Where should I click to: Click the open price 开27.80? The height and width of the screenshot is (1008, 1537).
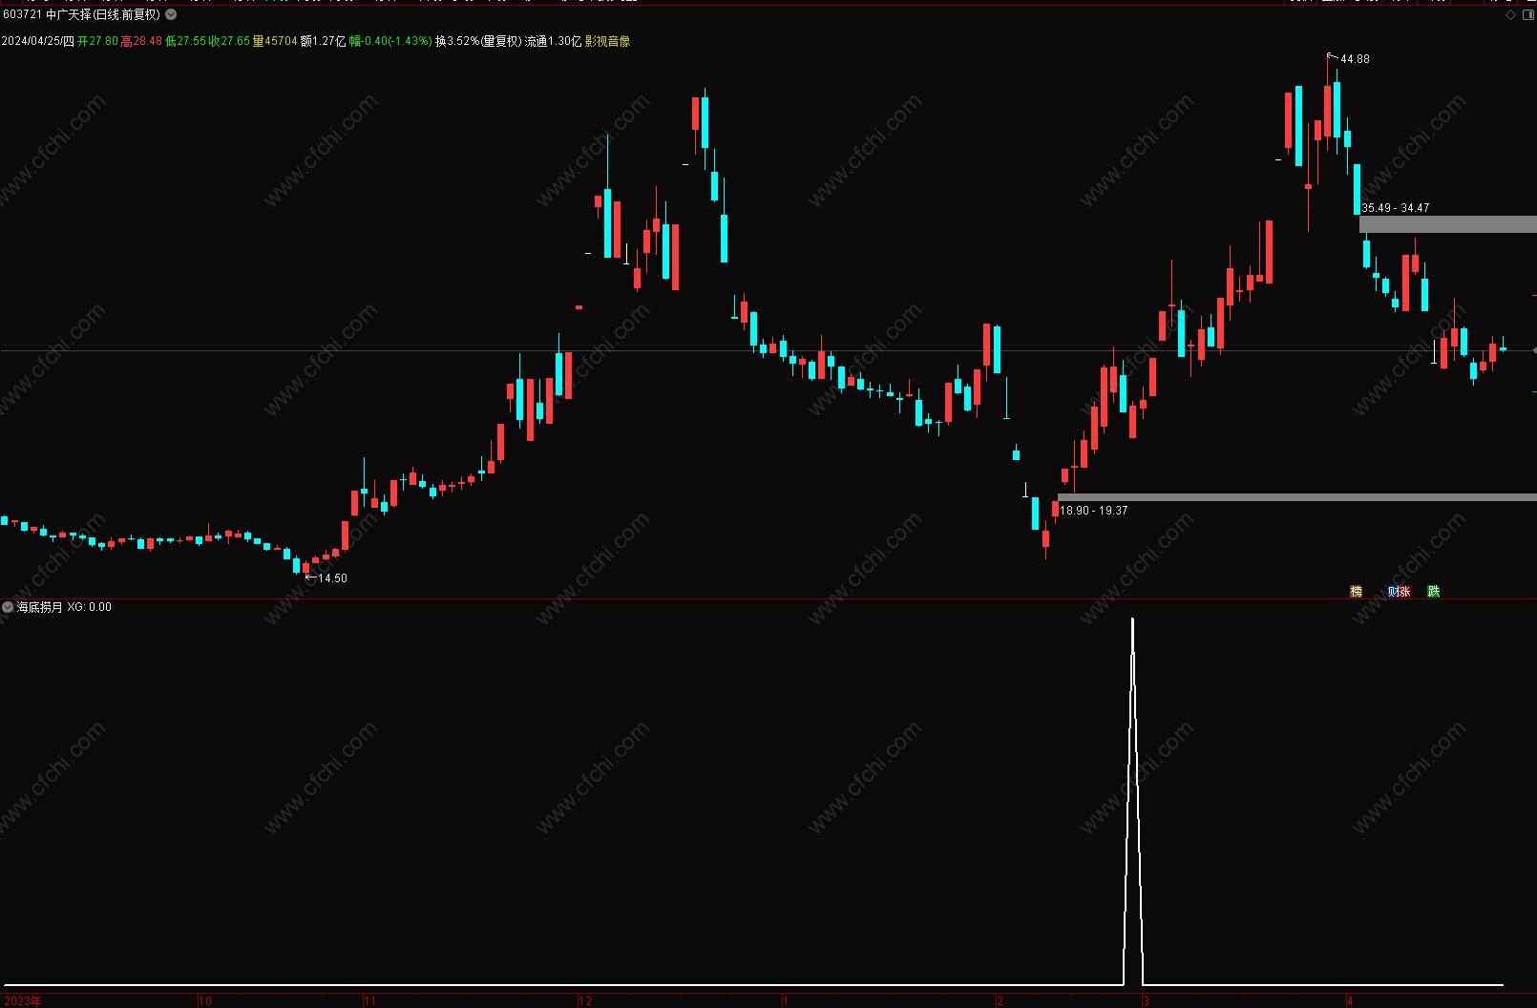click(97, 41)
